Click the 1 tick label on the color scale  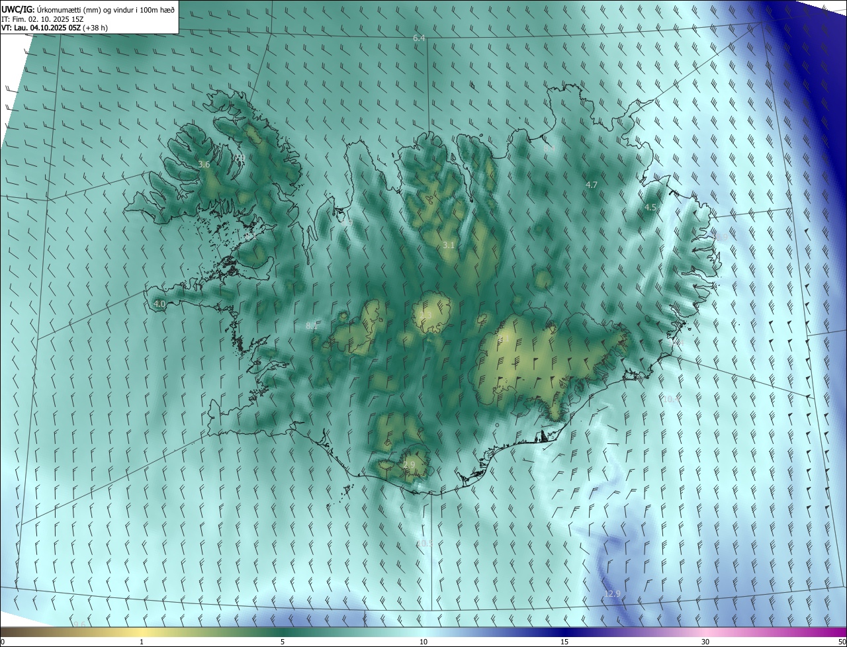pyautogui.click(x=142, y=642)
